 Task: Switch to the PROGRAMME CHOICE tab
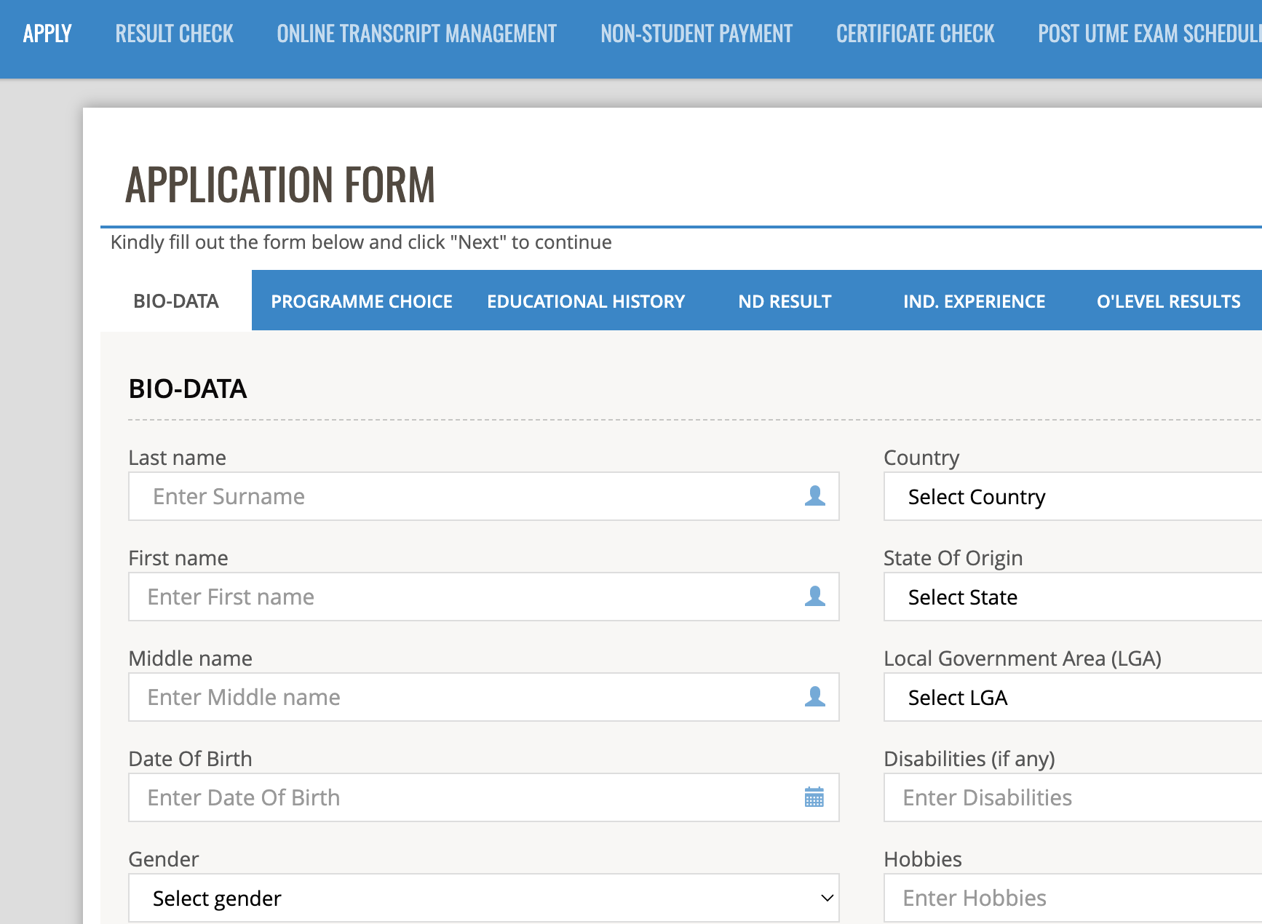(x=362, y=301)
